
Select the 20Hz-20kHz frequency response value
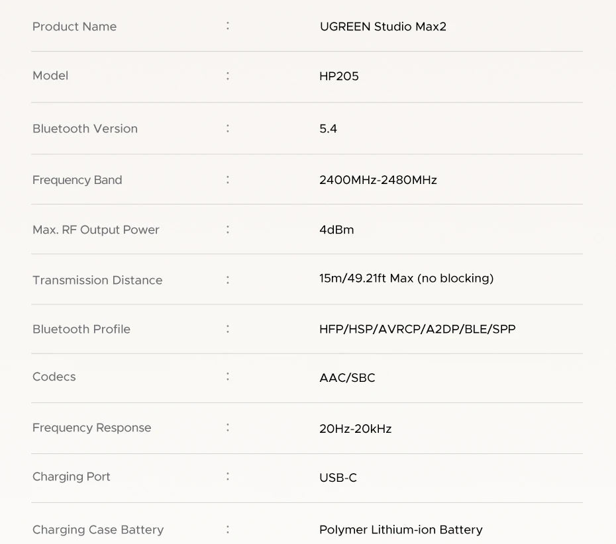pos(355,429)
